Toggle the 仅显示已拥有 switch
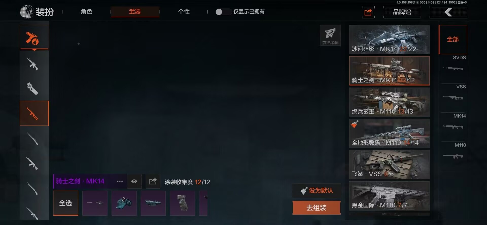487x225 pixels. [223, 12]
